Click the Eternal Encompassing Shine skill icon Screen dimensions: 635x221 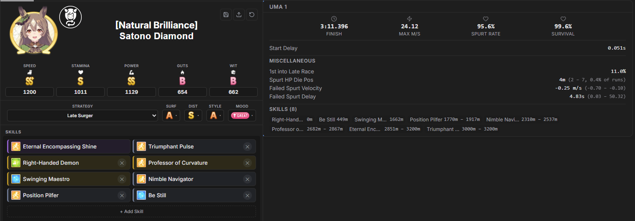[x=16, y=146]
